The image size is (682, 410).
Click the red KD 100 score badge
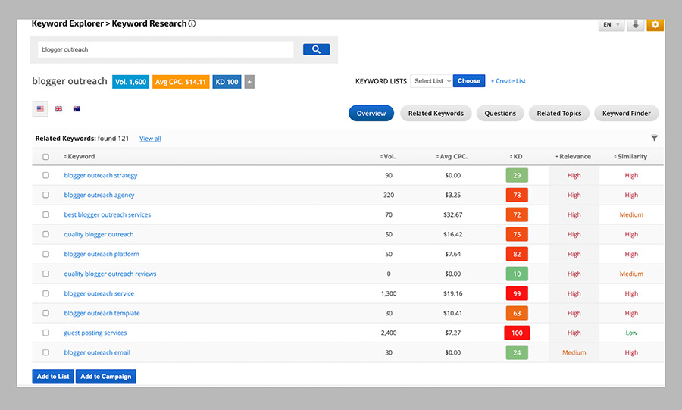(517, 333)
